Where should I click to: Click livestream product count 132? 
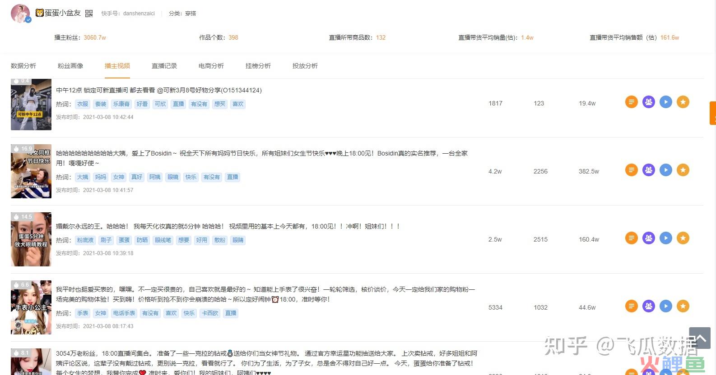pyautogui.click(x=381, y=38)
